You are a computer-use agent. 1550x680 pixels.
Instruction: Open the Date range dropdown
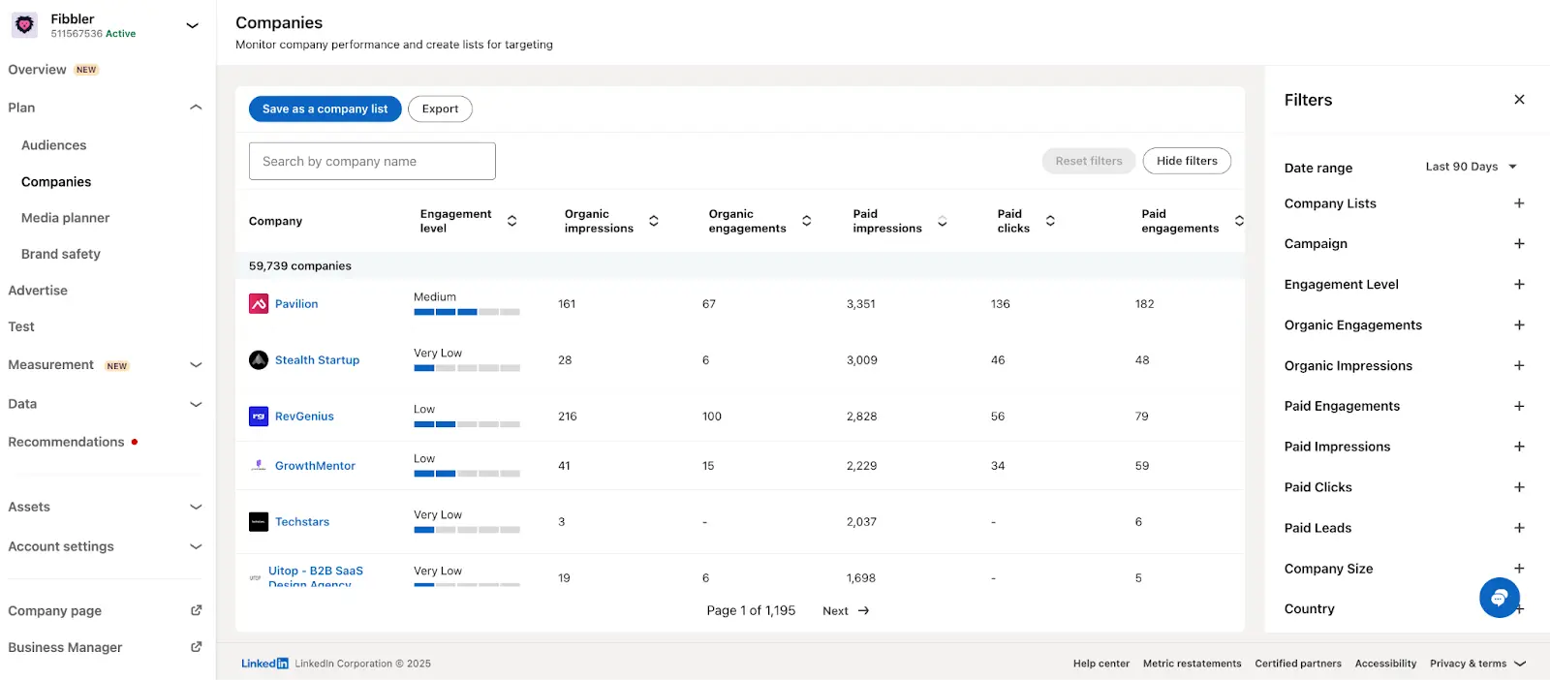pos(1471,167)
